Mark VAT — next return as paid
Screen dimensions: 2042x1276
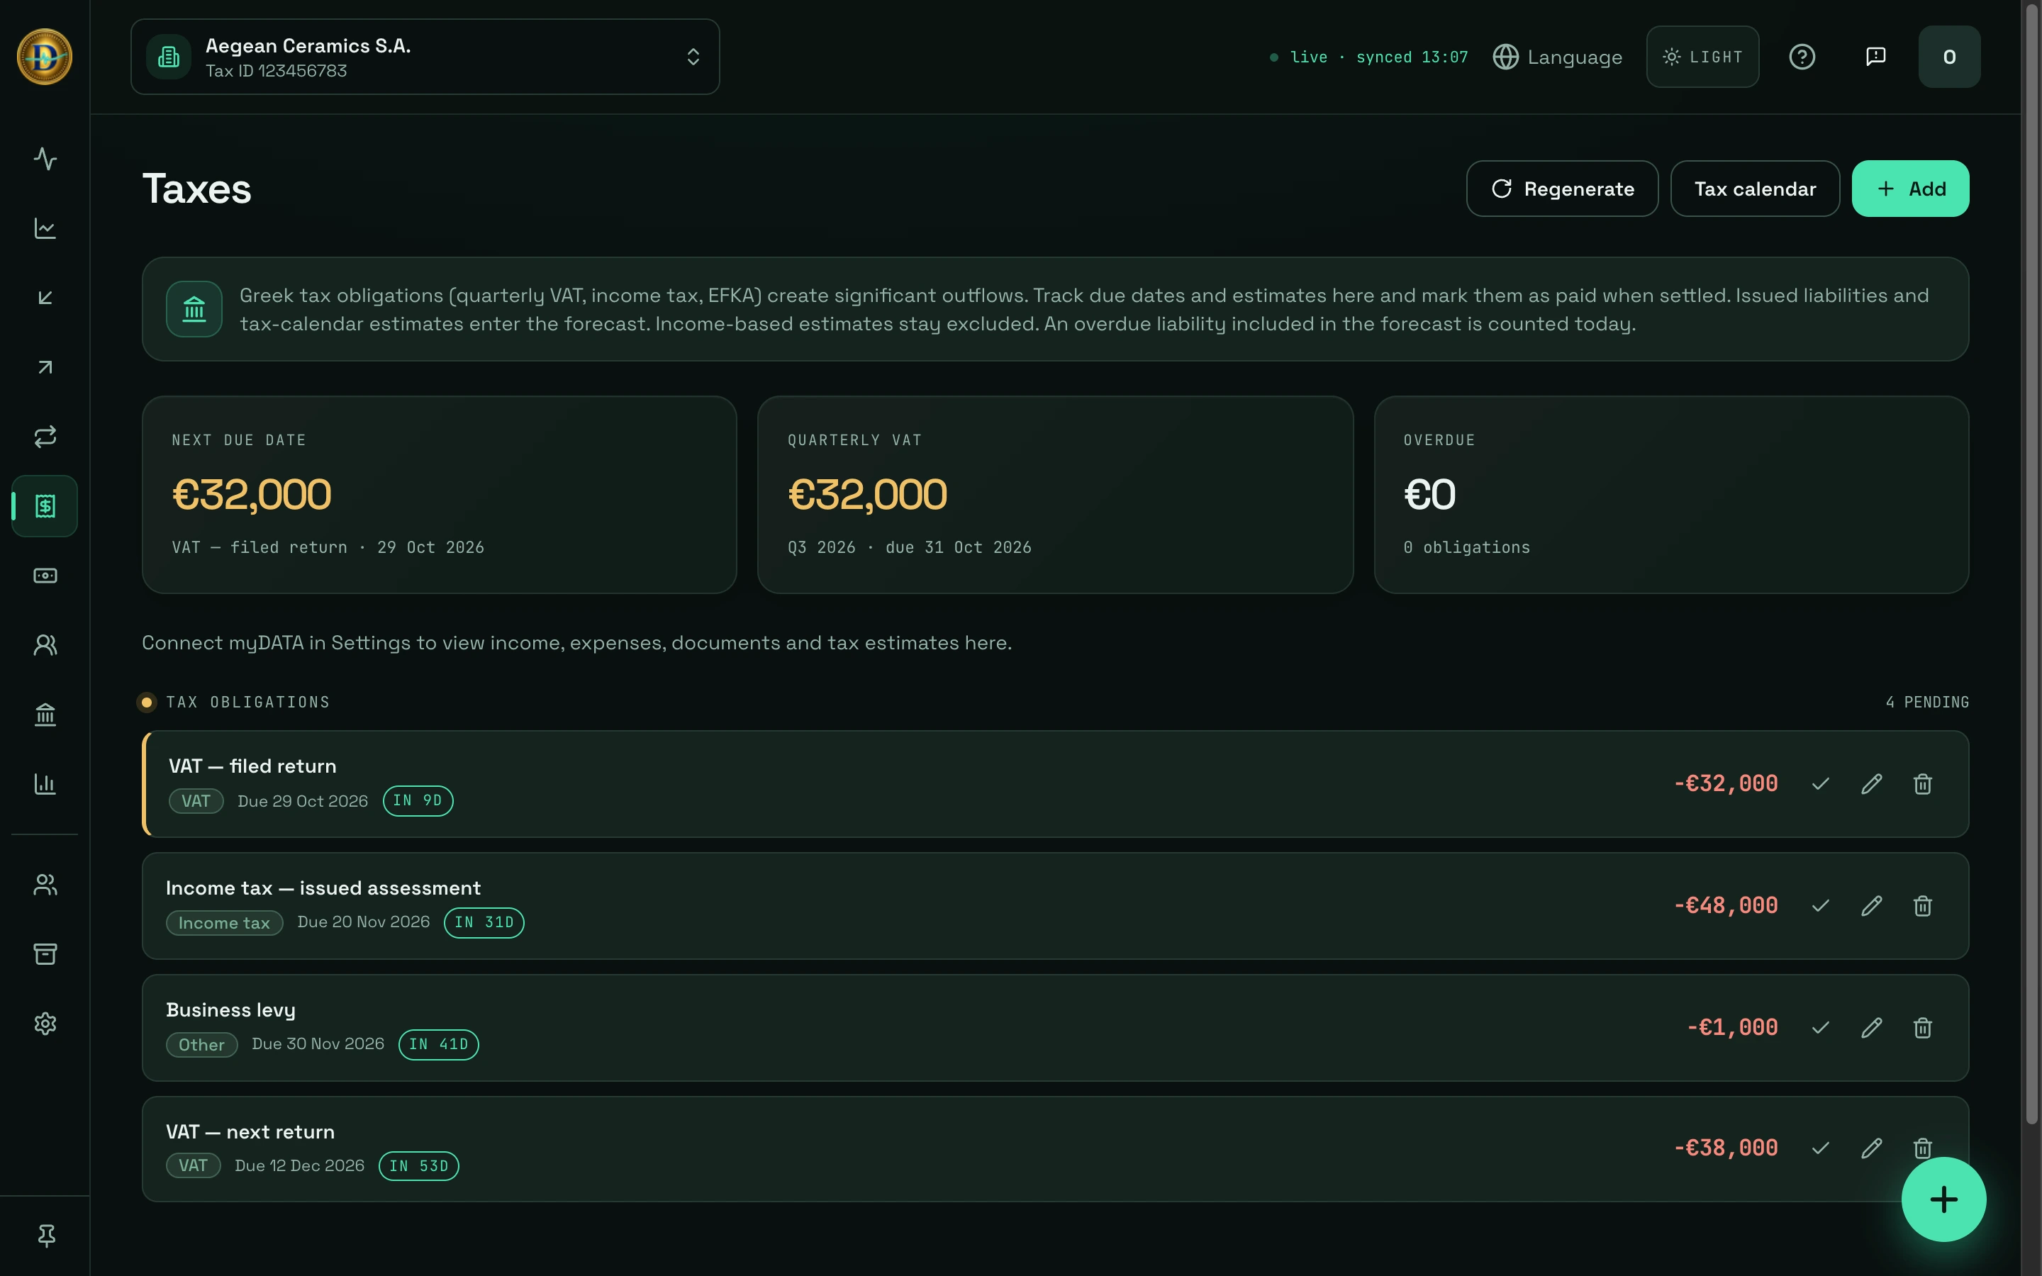pyautogui.click(x=1820, y=1148)
